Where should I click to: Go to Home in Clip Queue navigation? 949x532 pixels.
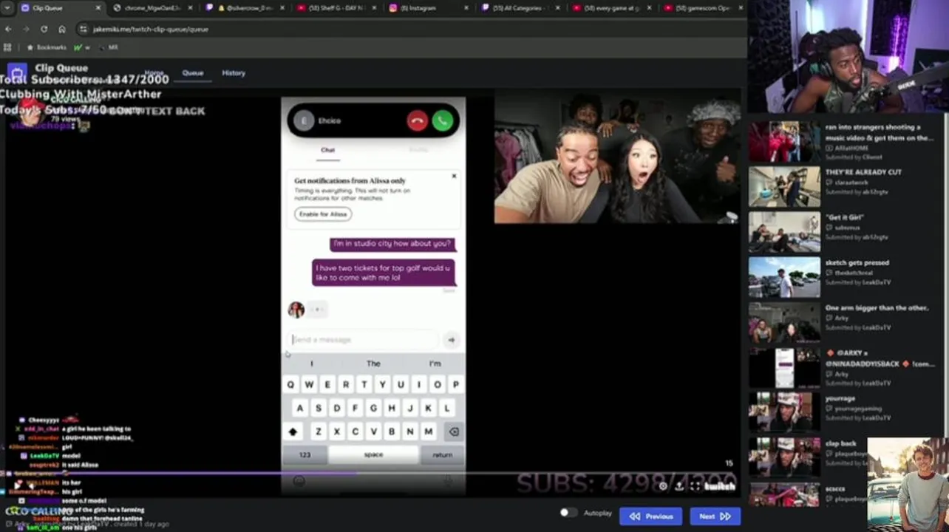[154, 73]
